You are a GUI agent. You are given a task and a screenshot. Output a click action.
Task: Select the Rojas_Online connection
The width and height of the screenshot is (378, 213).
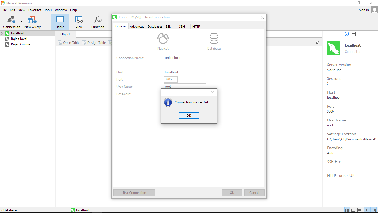20,44
